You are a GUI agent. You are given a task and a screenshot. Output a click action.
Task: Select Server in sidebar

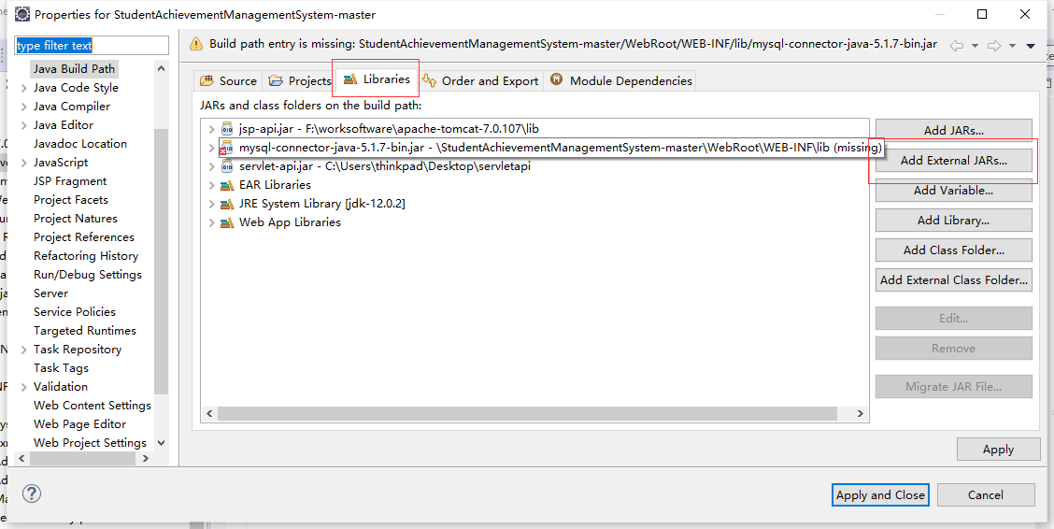(50, 293)
